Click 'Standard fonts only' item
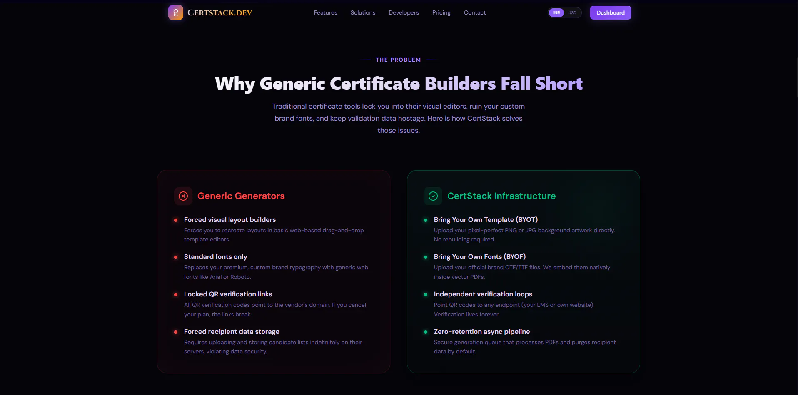Viewport: 798px width, 395px height. click(x=215, y=257)
